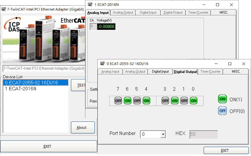Minimize the ECAT-2016N window
This screenshot has height=156, width=251.
point(204,5)
